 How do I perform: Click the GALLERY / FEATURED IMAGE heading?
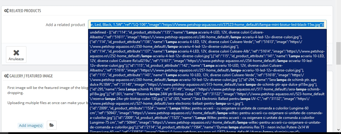click(31, 76)
